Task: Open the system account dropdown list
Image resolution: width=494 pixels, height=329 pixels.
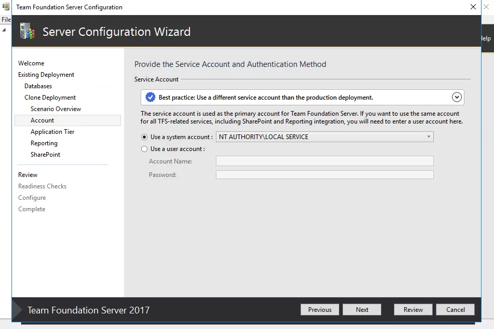Action: click(324, 137)
